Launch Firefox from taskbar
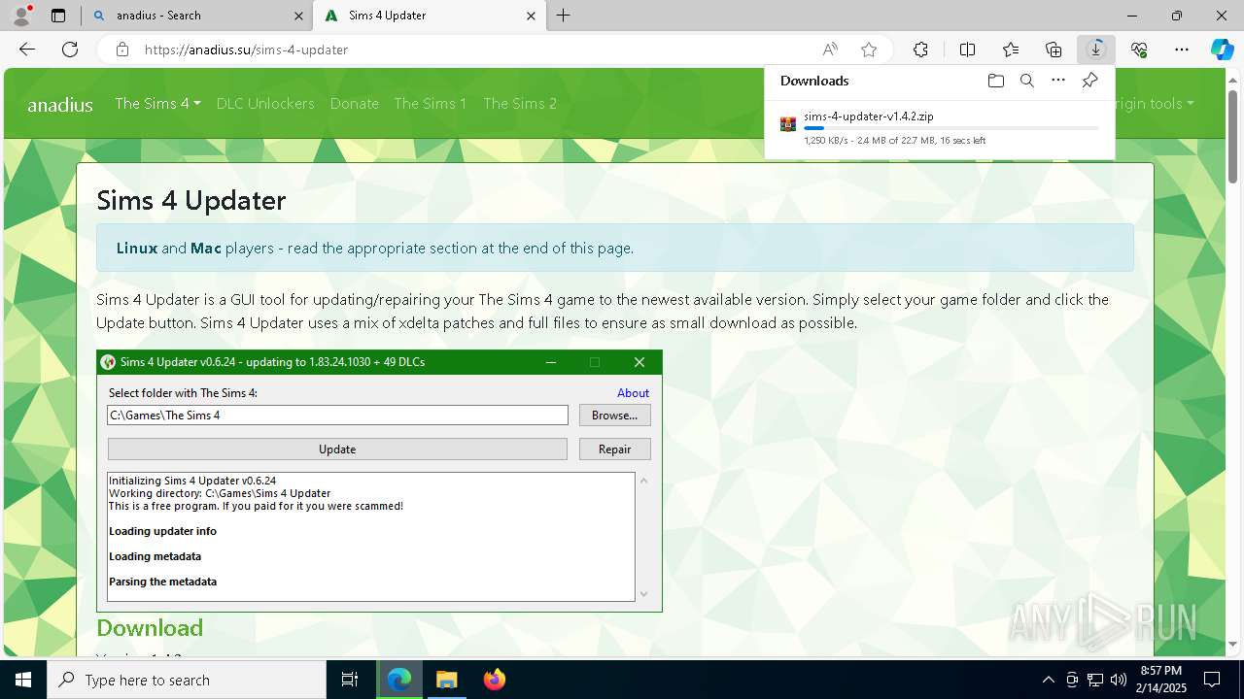 494,680
